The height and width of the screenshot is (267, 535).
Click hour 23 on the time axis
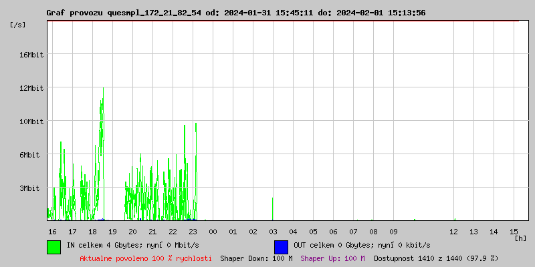(x=193, y=232)
